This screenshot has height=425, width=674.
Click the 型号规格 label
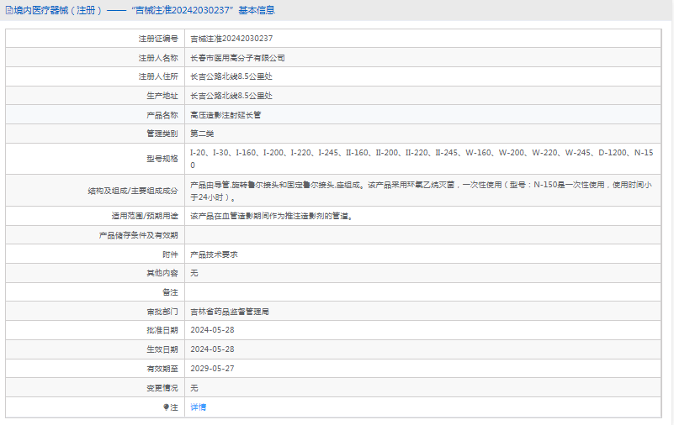tap(162, 159)
